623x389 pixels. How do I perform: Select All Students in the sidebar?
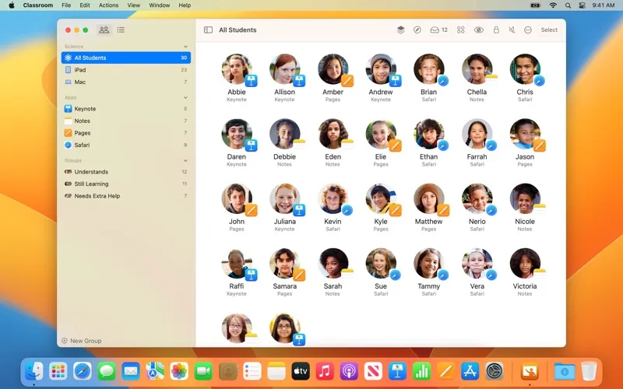pyautogui.click(x=126, y=58)
